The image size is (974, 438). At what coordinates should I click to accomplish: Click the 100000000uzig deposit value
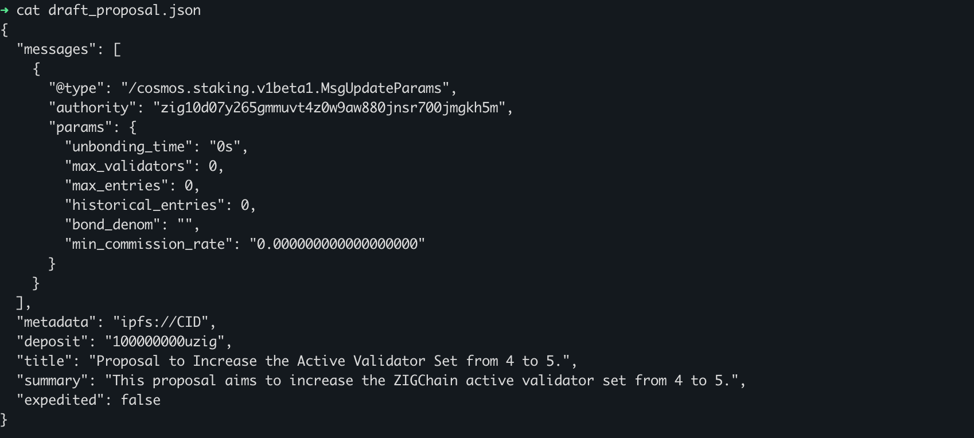[x=165, y=342]
